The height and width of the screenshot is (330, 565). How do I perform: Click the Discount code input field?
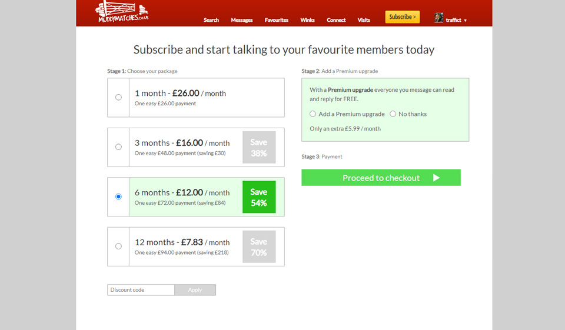(141, 290)
